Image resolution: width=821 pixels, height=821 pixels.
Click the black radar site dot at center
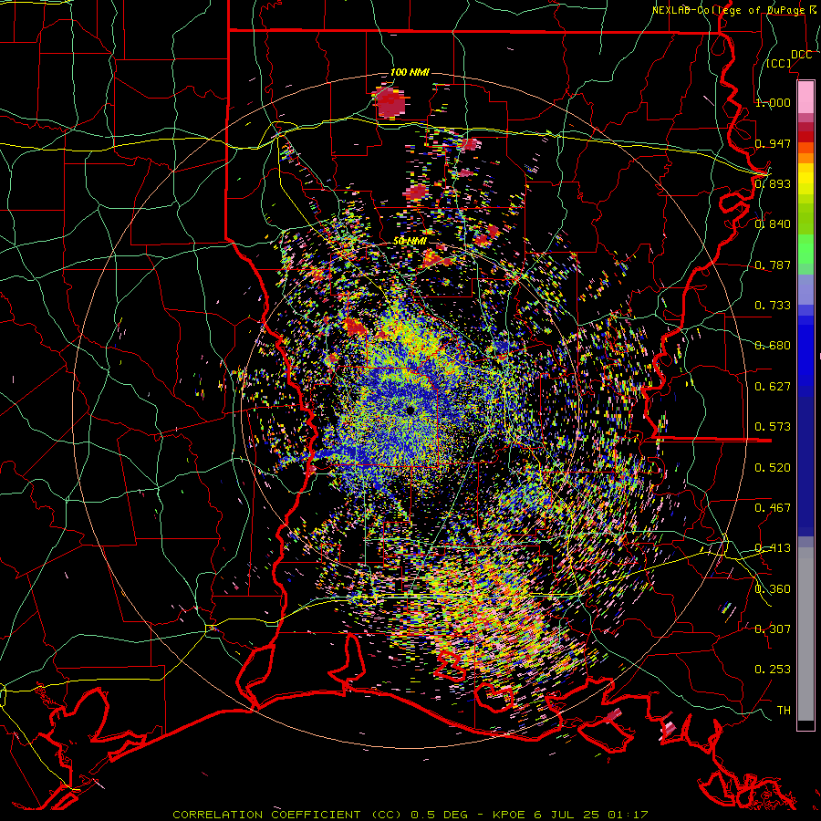point(410,410)
